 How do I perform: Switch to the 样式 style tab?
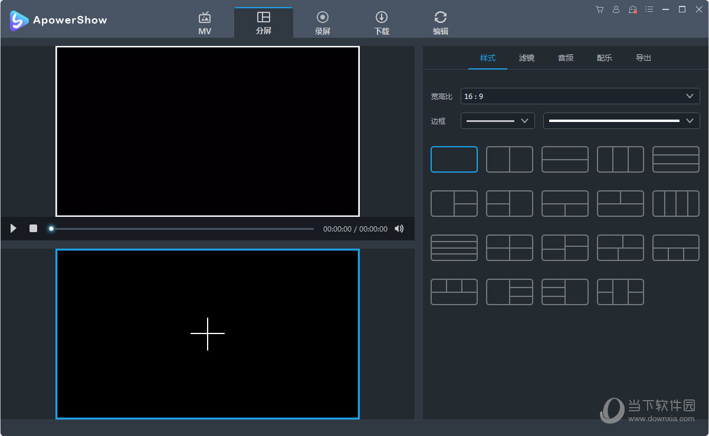[488, 58]
